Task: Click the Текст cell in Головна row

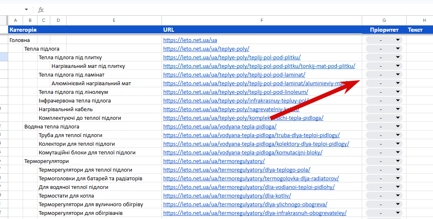Action: pos(419,40)
